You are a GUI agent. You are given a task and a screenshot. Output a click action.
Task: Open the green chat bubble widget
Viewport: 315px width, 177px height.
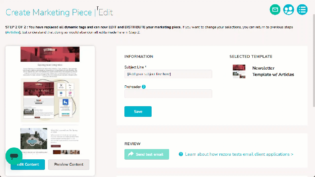point(14,156)
